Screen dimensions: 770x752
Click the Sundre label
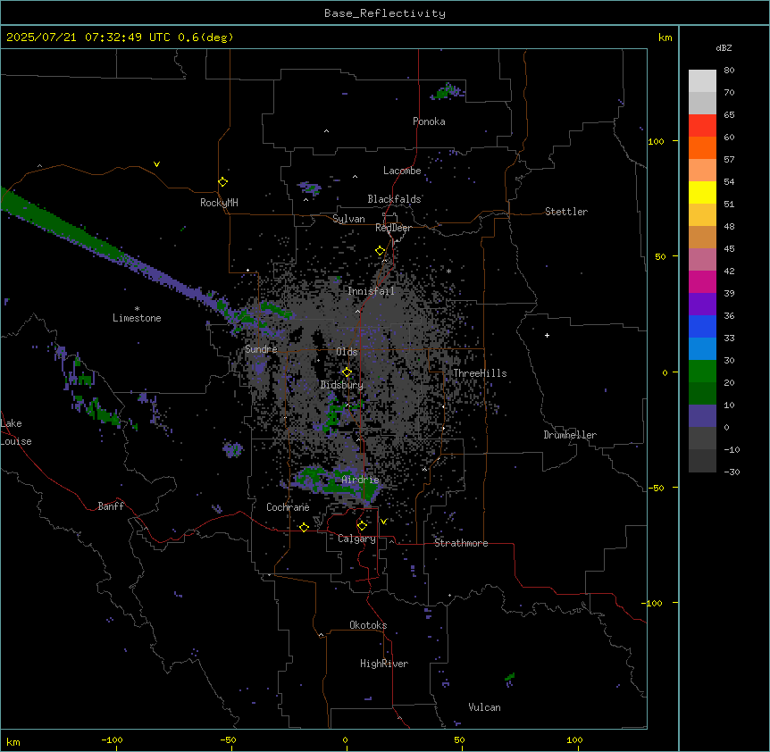[x=261, y=349]
